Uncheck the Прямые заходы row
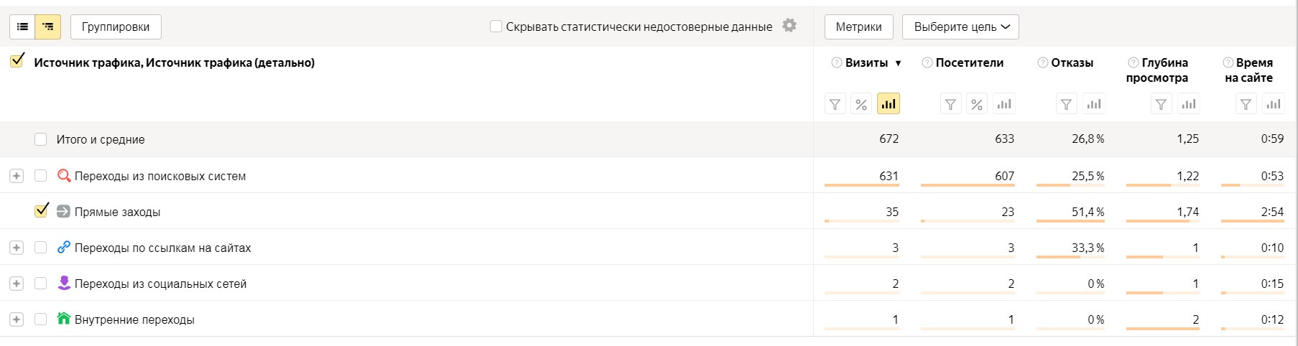The height and width of the screenshot is (346, 1298). pyautogui.click(x=41, y=211)
